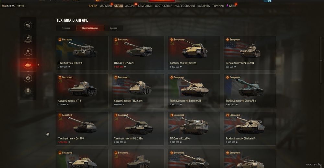Open the МАГАЗИН menu item
Screen dimensions: 324x168
click(x=106, y=6)
